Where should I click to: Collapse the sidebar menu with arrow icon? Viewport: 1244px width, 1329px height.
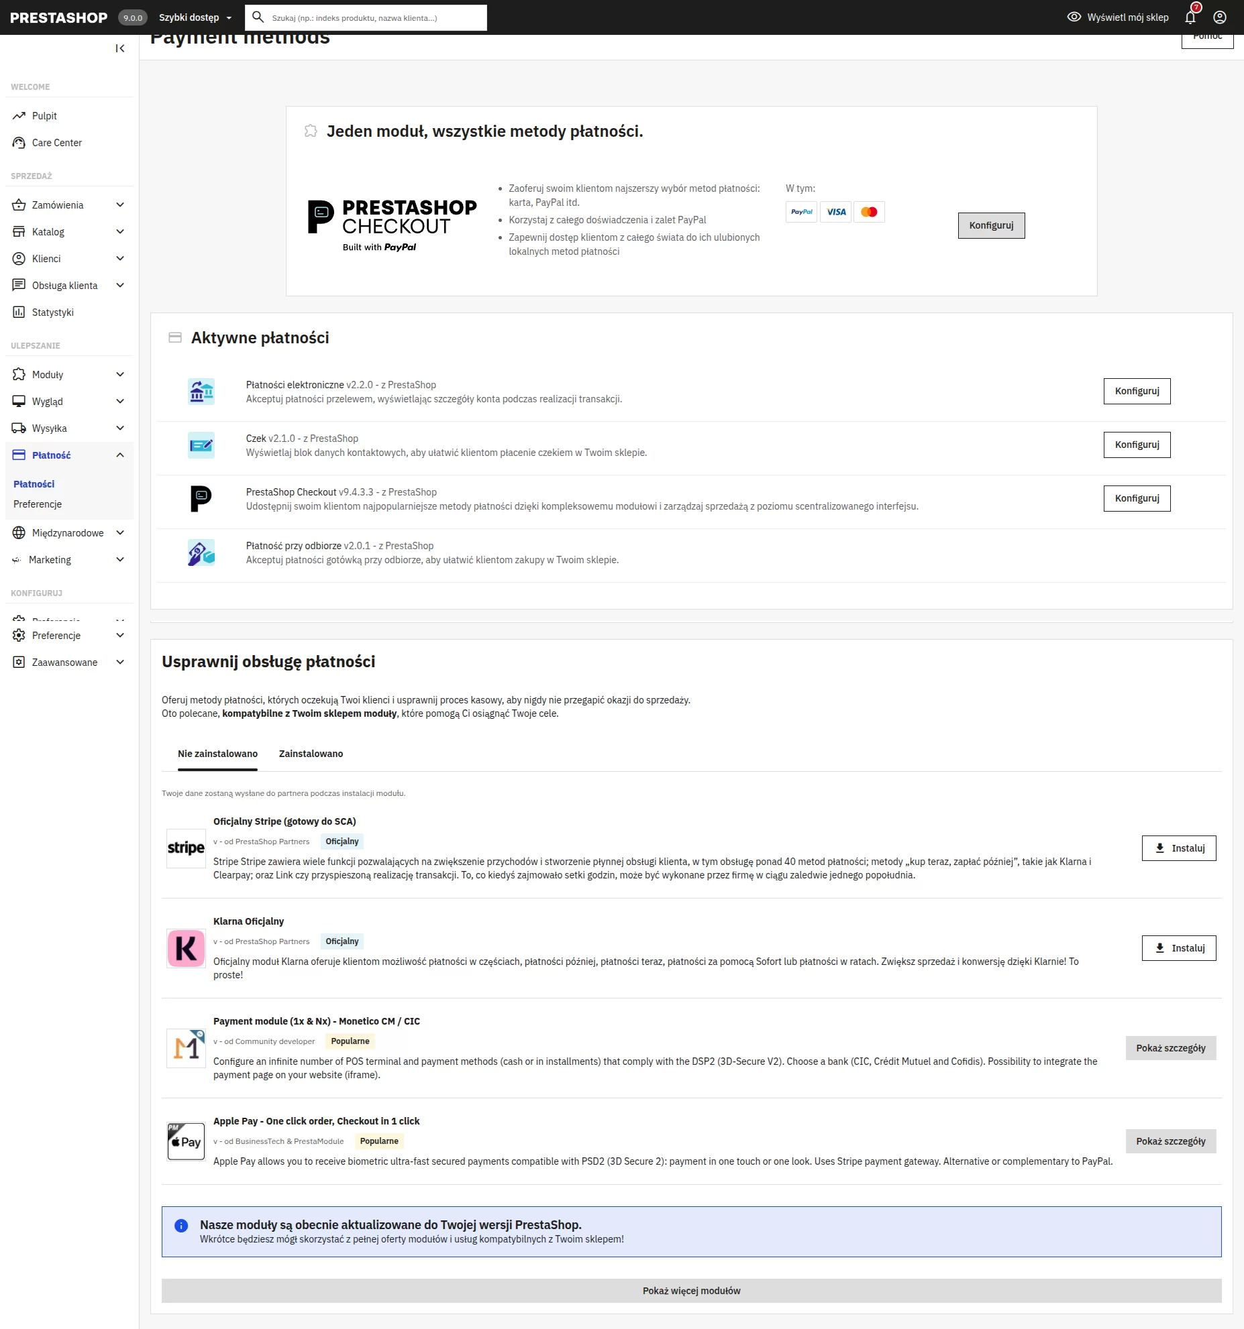click(x=120, y=48)
